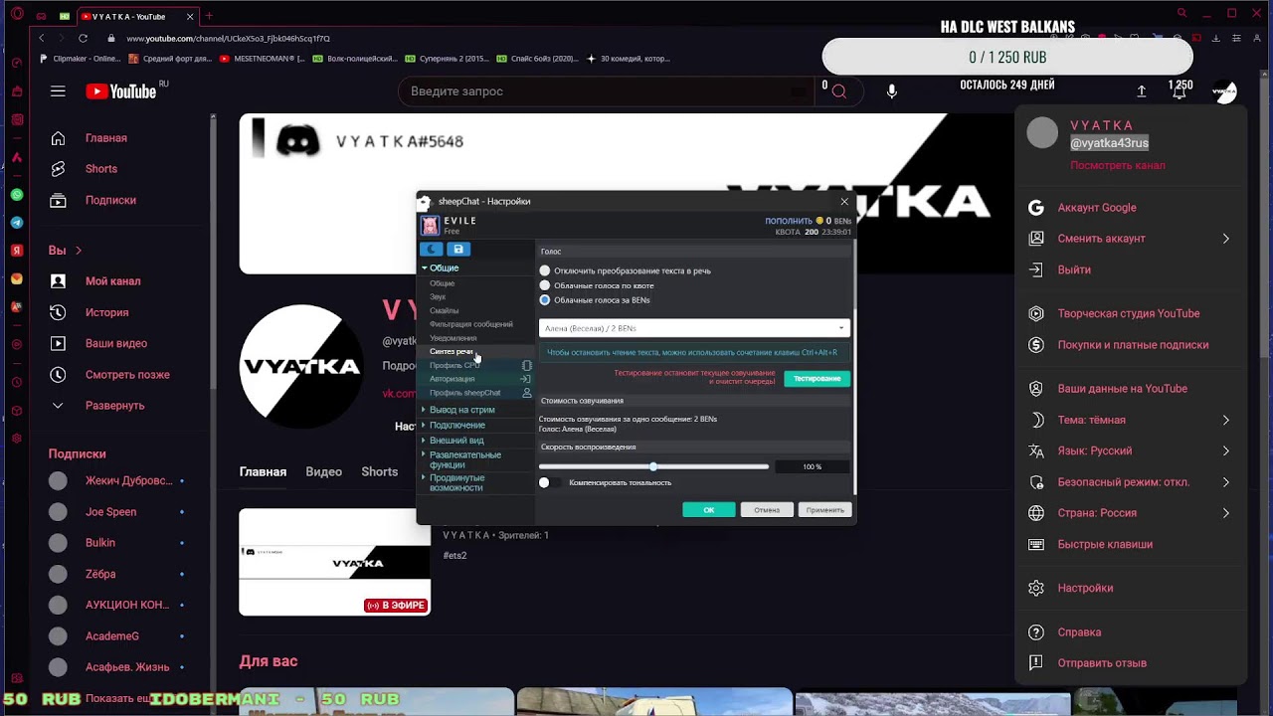Open a new browser tab
The height and width of the screenshot is (716, 1273).
tap(209, 16)
